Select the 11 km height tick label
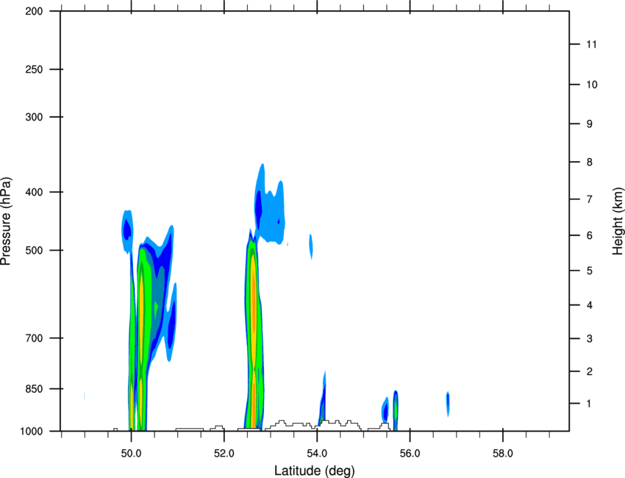This screenshot has width=625, height=478. coord(592,44)
